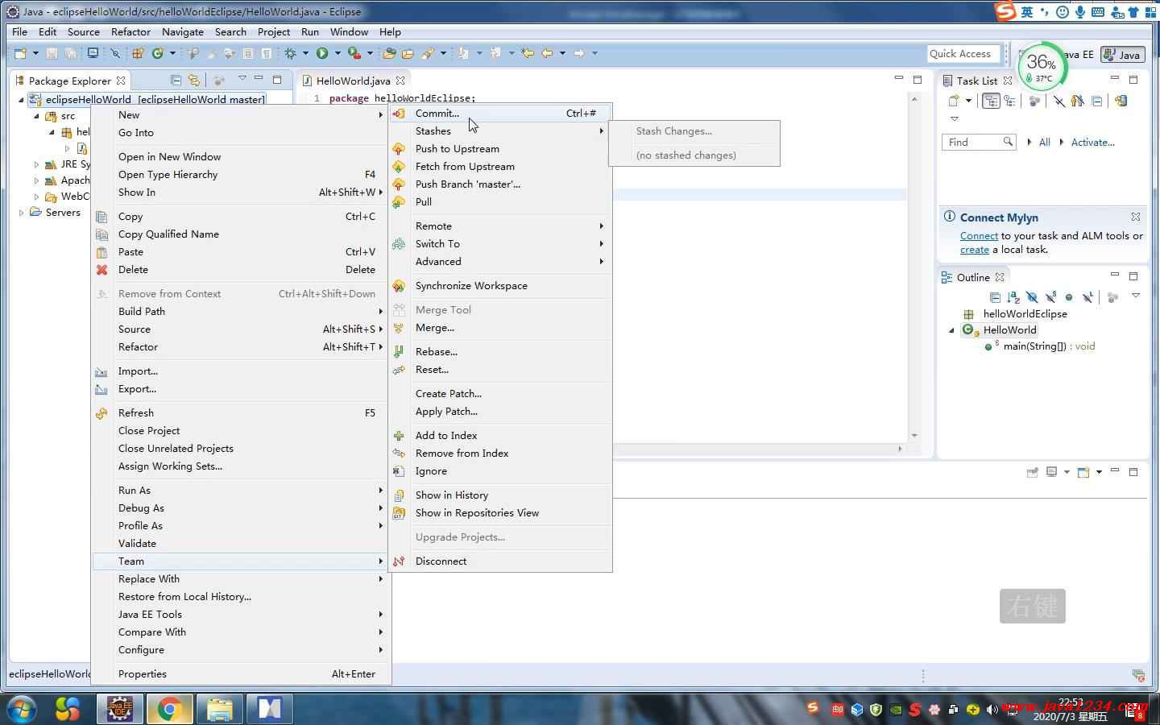Viewport: 1160px width, 725px height.
Task: Click Collapse All in Package Explorer
Action: (176, 80)
